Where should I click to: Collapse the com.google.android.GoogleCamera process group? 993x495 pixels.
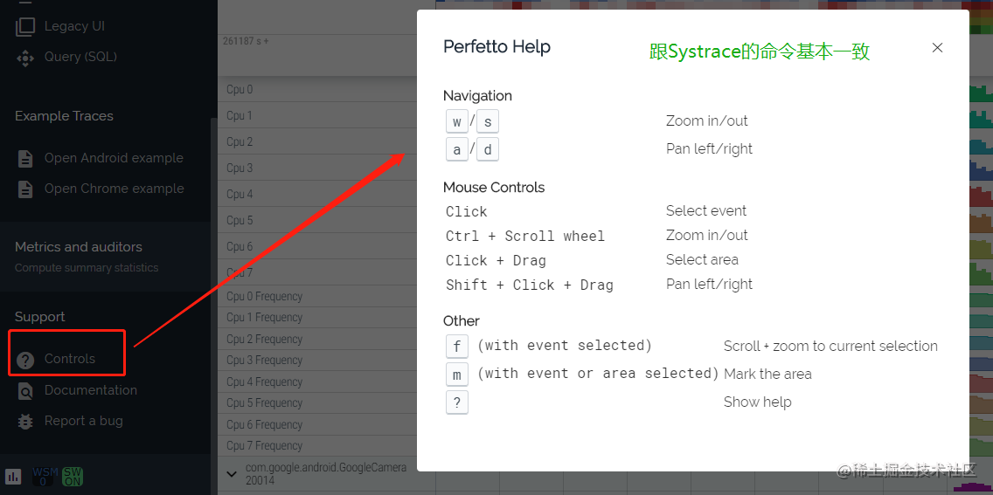click(232, 474)
